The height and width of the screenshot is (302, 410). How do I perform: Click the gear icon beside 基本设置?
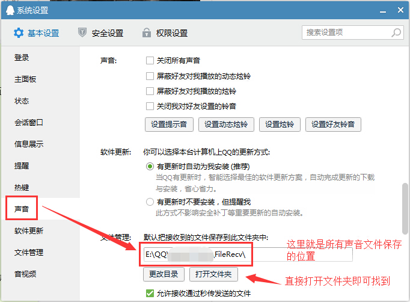(x=19, y=33)
